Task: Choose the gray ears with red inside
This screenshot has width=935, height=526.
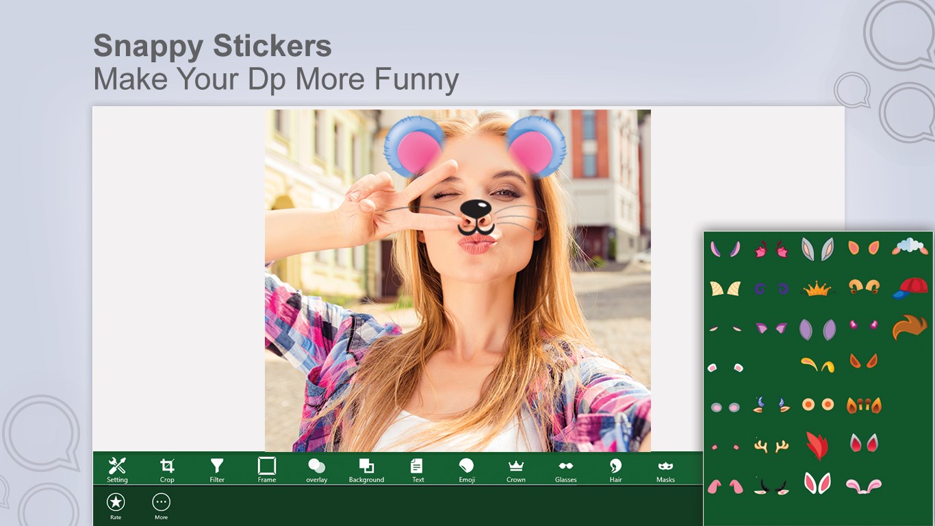Action: [x=864, y=443]
